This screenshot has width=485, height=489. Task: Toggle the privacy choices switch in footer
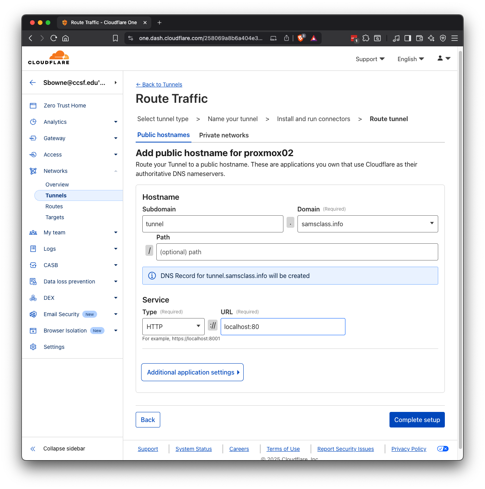pos(443,449)
